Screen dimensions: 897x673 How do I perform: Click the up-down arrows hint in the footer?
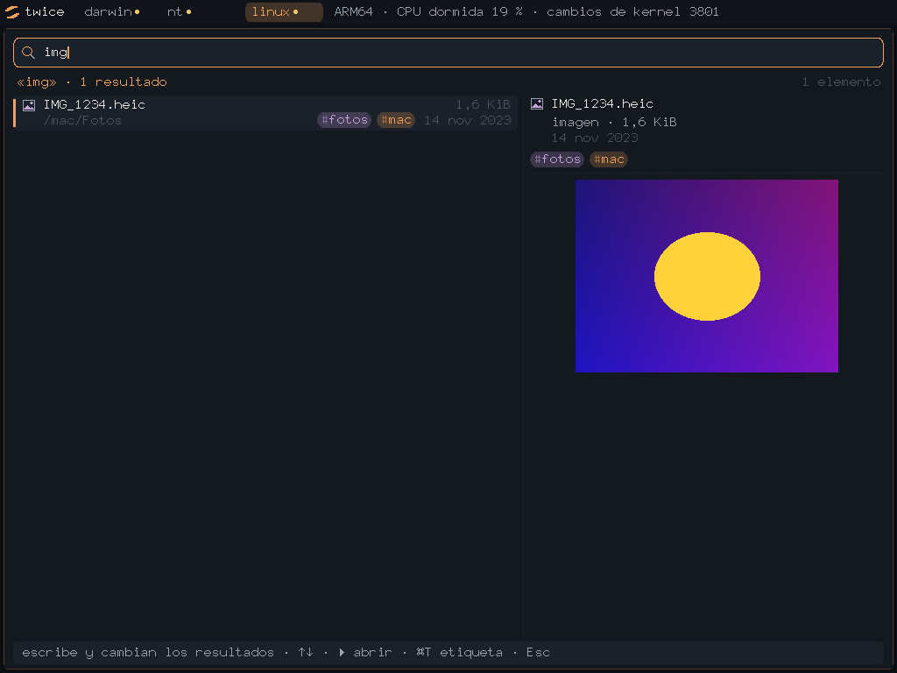(306, 652)
